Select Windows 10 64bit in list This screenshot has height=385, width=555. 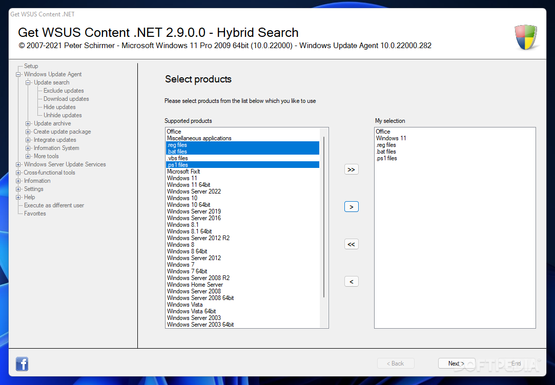point(243,205)
